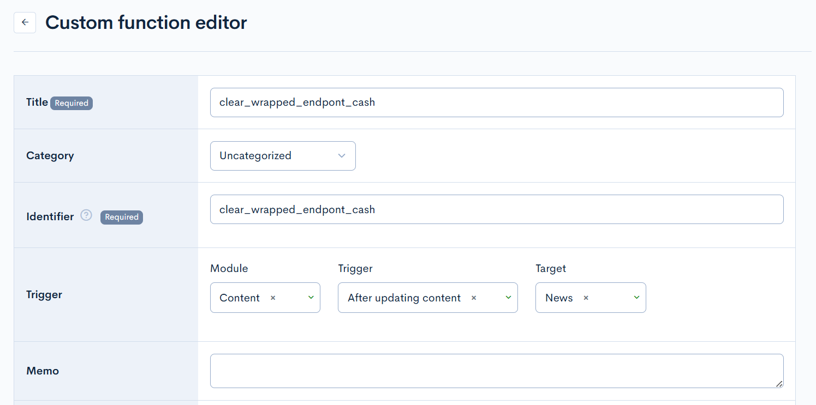Focus the Identifier text field
816x405 pixels.
point(497,209)
